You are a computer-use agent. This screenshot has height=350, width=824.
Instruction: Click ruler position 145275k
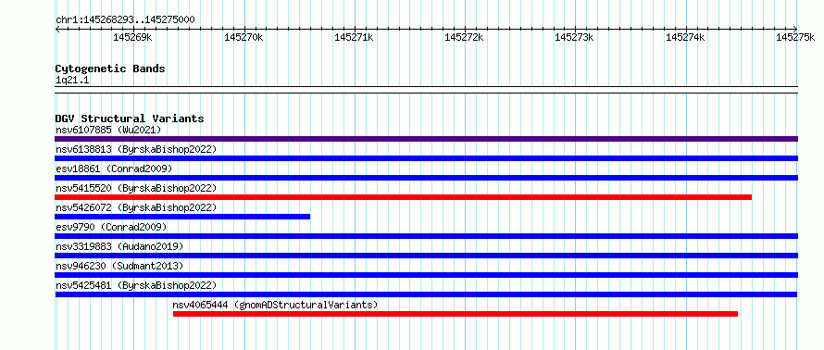(795, 37)
